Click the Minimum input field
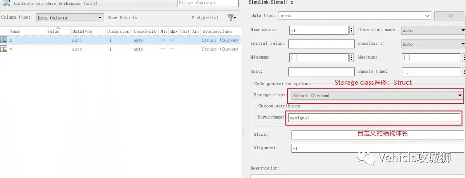This screenshot has height=178, width=466. (x=319, y=57)
